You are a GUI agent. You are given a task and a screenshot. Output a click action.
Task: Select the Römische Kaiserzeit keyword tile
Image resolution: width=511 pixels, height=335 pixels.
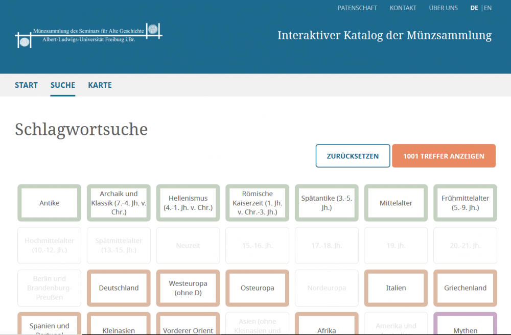257,203
